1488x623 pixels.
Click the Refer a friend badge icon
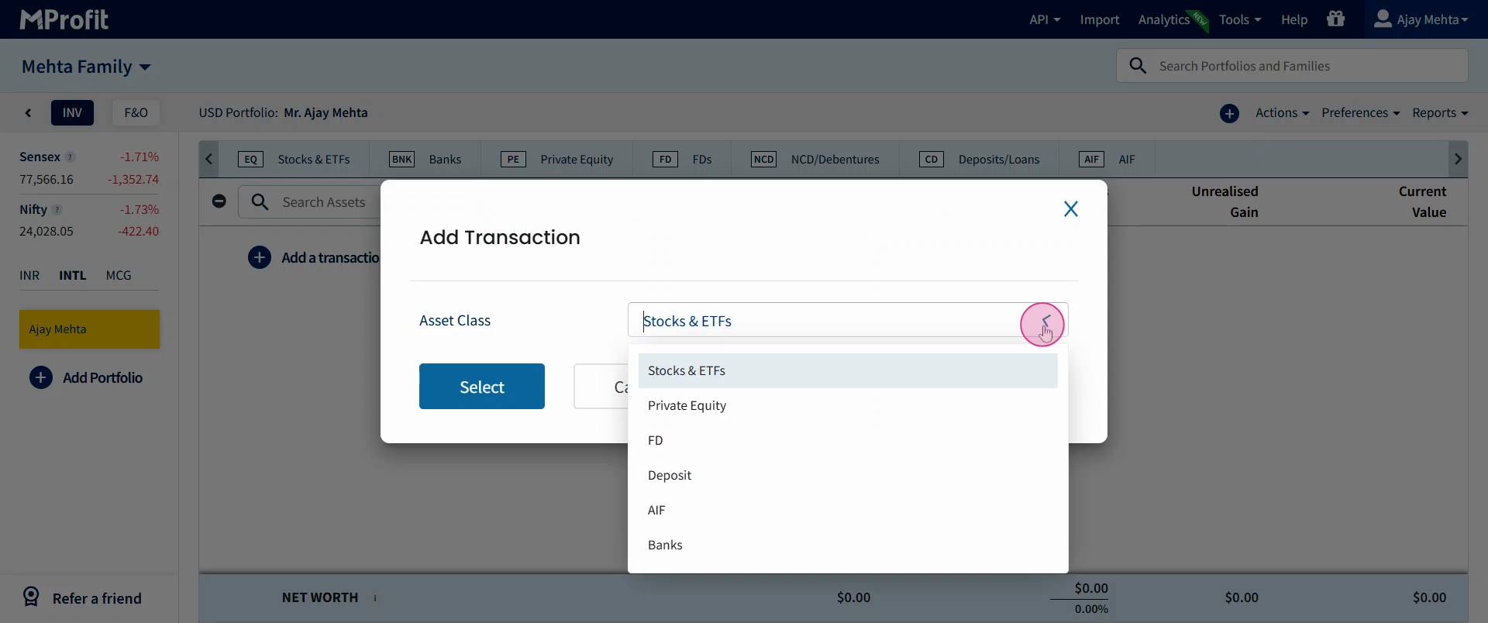point(31,597)
